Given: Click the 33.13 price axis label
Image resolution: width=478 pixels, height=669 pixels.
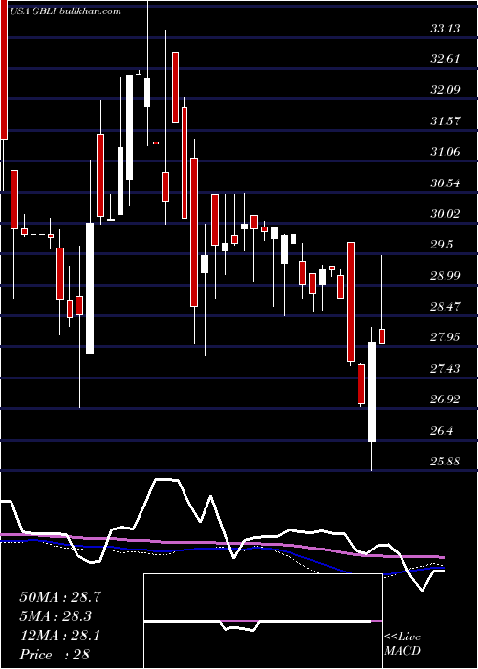Looking at the screenshot, I should (x=445, y=29).
